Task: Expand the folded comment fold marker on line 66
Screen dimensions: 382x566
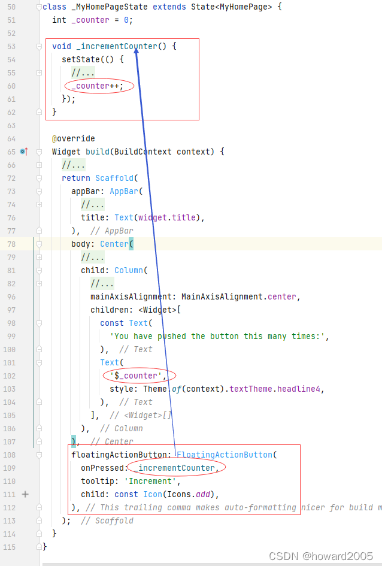Action: point(39,165)
